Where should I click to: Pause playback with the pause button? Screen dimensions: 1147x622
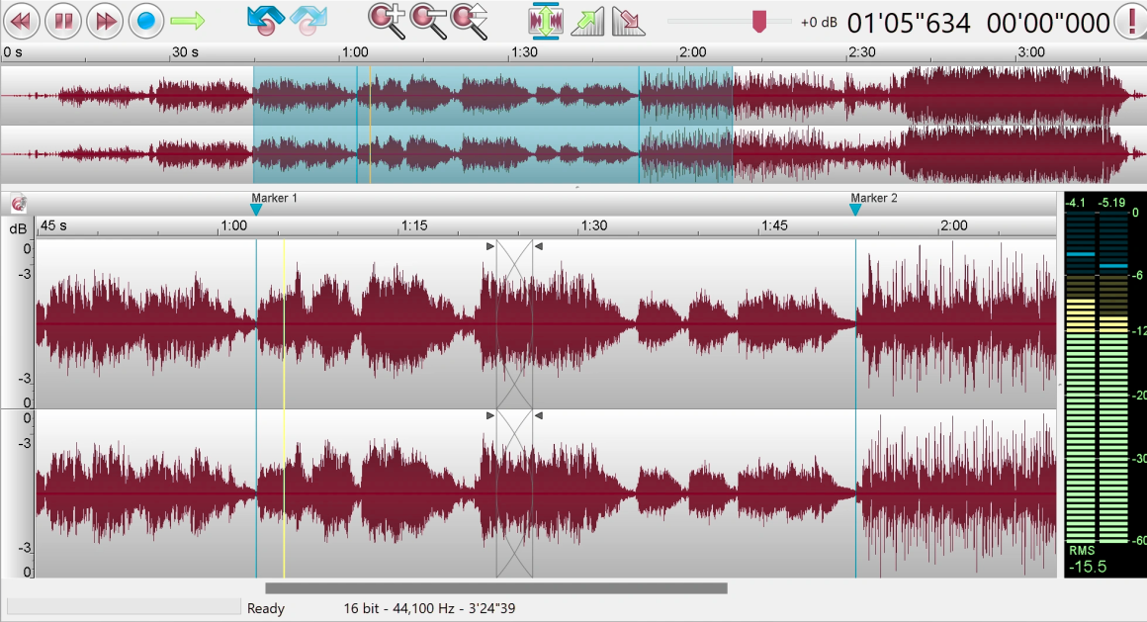63,21
